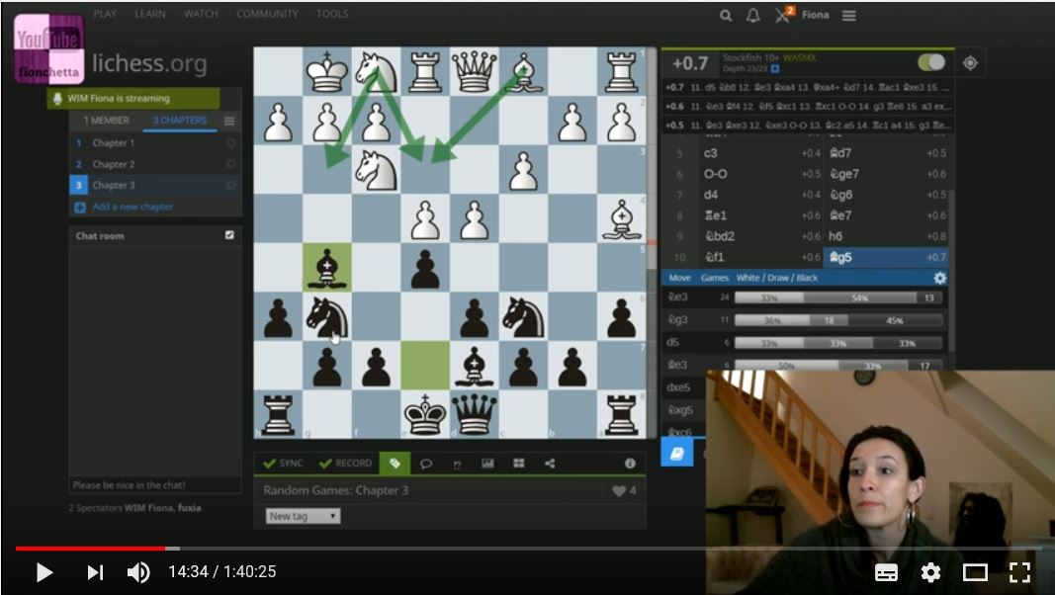Click the study share icon

(550, 464)
